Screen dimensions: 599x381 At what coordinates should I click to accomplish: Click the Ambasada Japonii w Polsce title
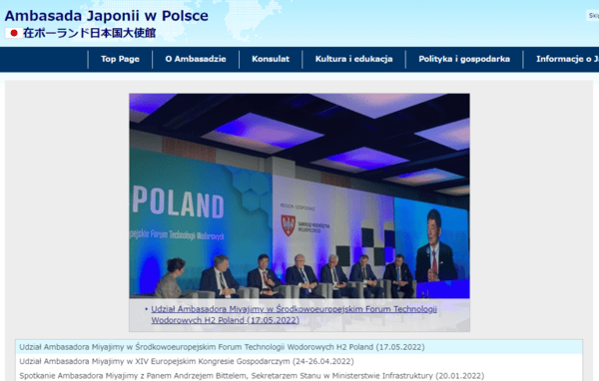(107, 16)
